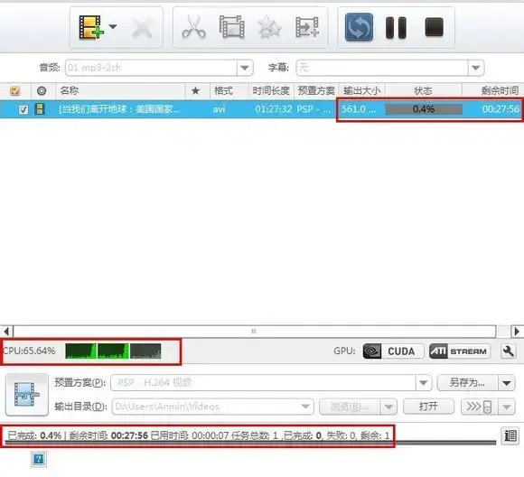Toggle the select-all checkbox in header
This screenshot has width=524, height=477.
[x=14, y=90]
